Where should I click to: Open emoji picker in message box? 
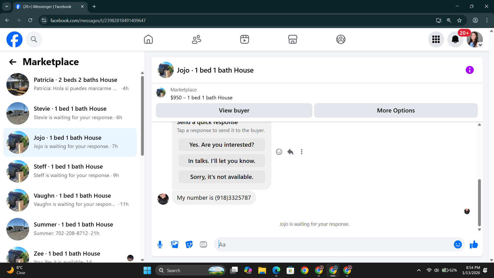(x=457, y=244)
